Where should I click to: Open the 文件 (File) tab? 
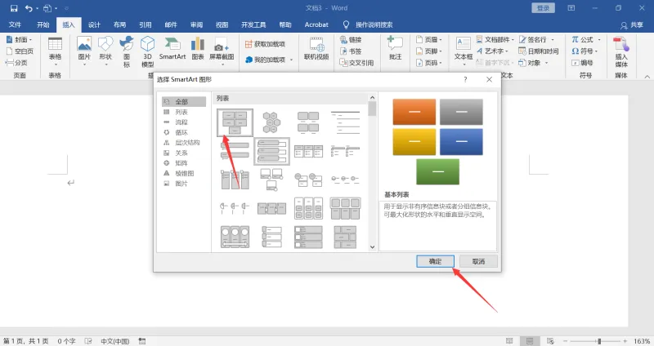point(15,24)
